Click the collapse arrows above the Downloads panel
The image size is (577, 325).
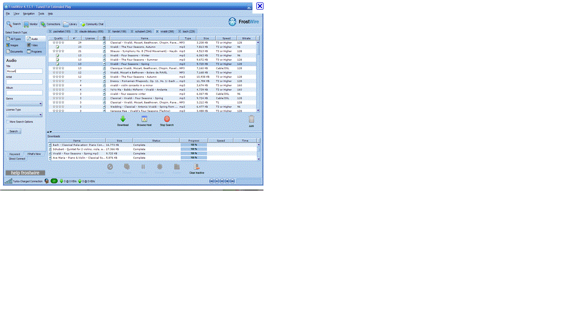49,131
